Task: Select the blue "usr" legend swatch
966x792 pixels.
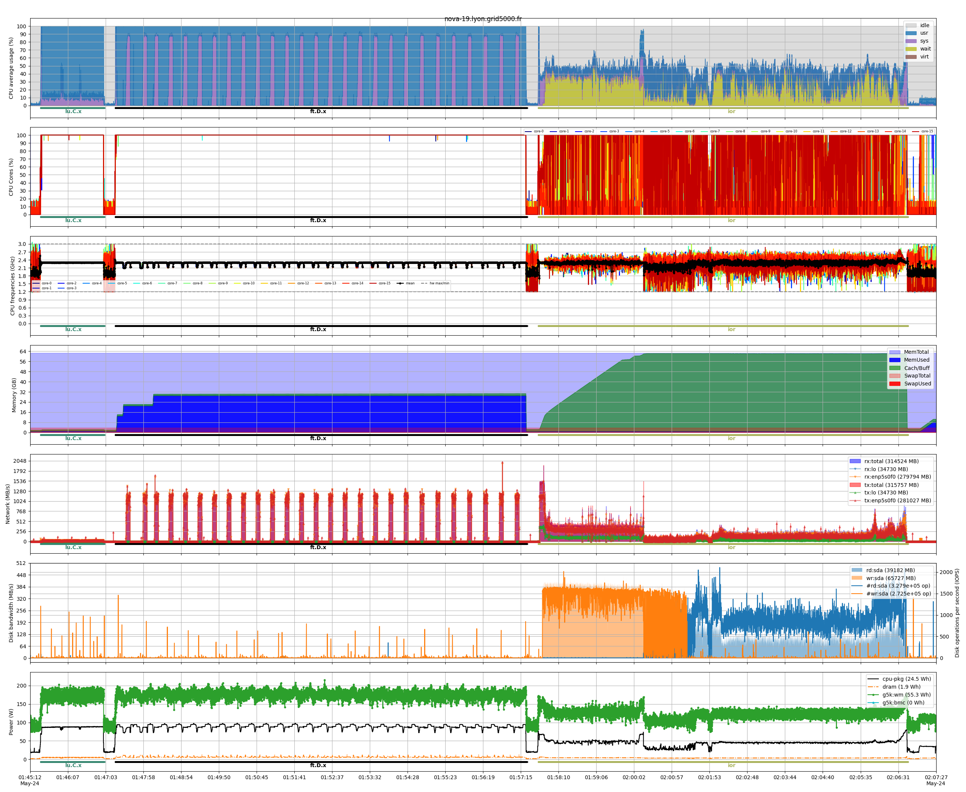Action: tap(911, 33)
